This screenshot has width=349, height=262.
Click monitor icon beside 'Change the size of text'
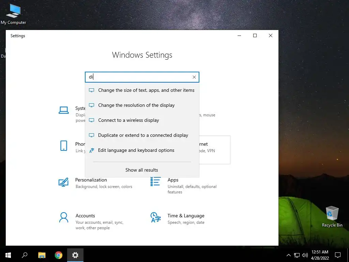(x=91, y=90)
